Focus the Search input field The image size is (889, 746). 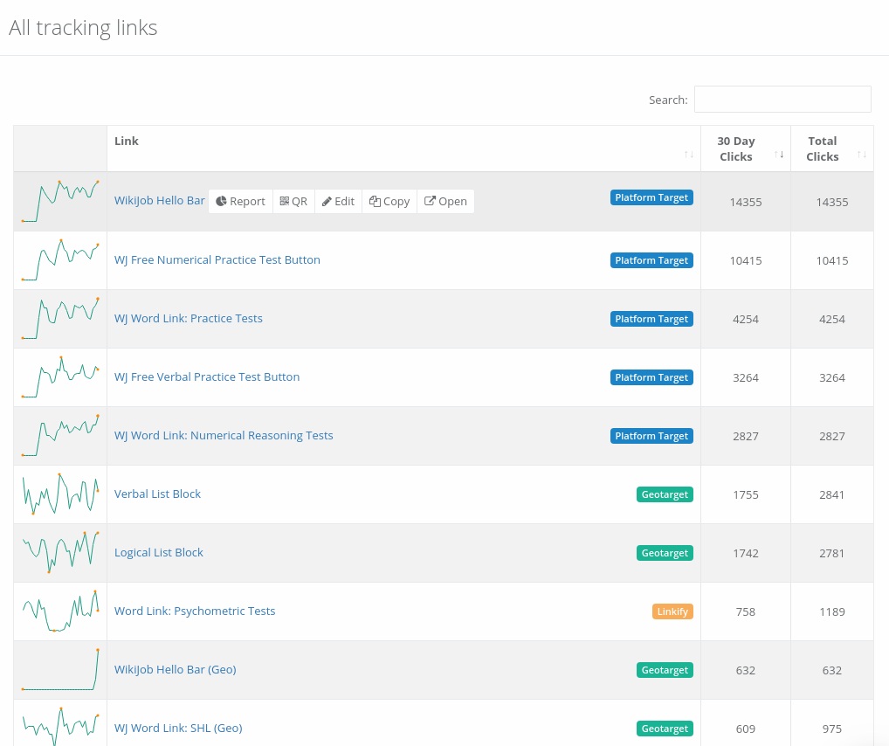coord(782,100)
